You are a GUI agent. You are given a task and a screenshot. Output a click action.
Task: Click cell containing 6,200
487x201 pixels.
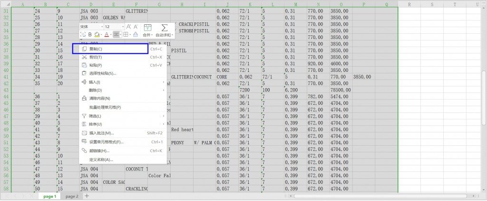(x=295, y=90)
